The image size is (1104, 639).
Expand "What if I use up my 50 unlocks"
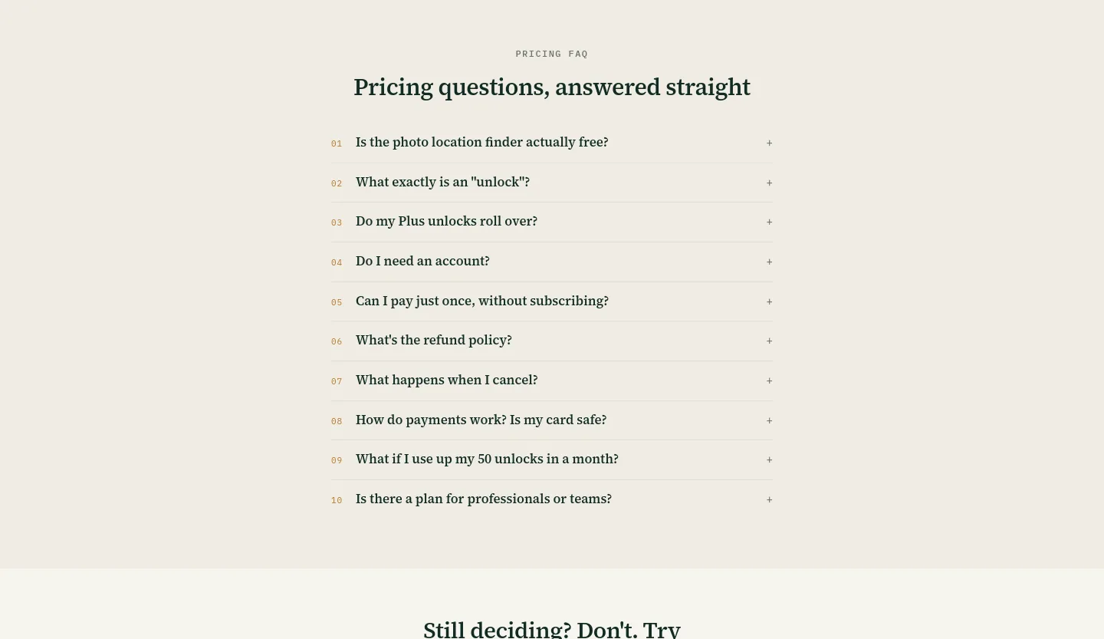pyautogui.click(x=552, y=459)
